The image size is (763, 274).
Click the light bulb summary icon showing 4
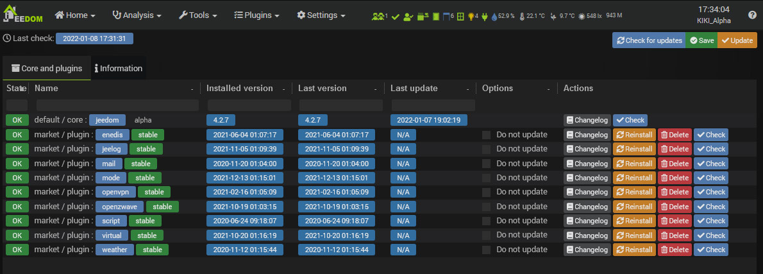click(x=471, y=16)
